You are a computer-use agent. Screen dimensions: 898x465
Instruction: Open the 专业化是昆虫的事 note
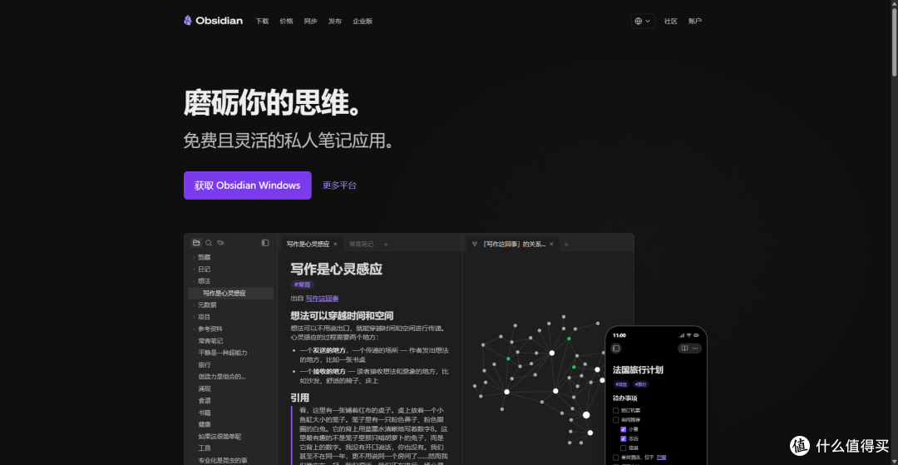(223, 460)
